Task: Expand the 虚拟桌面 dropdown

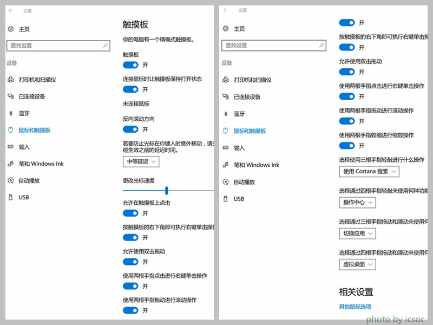Action: point(357,264)
